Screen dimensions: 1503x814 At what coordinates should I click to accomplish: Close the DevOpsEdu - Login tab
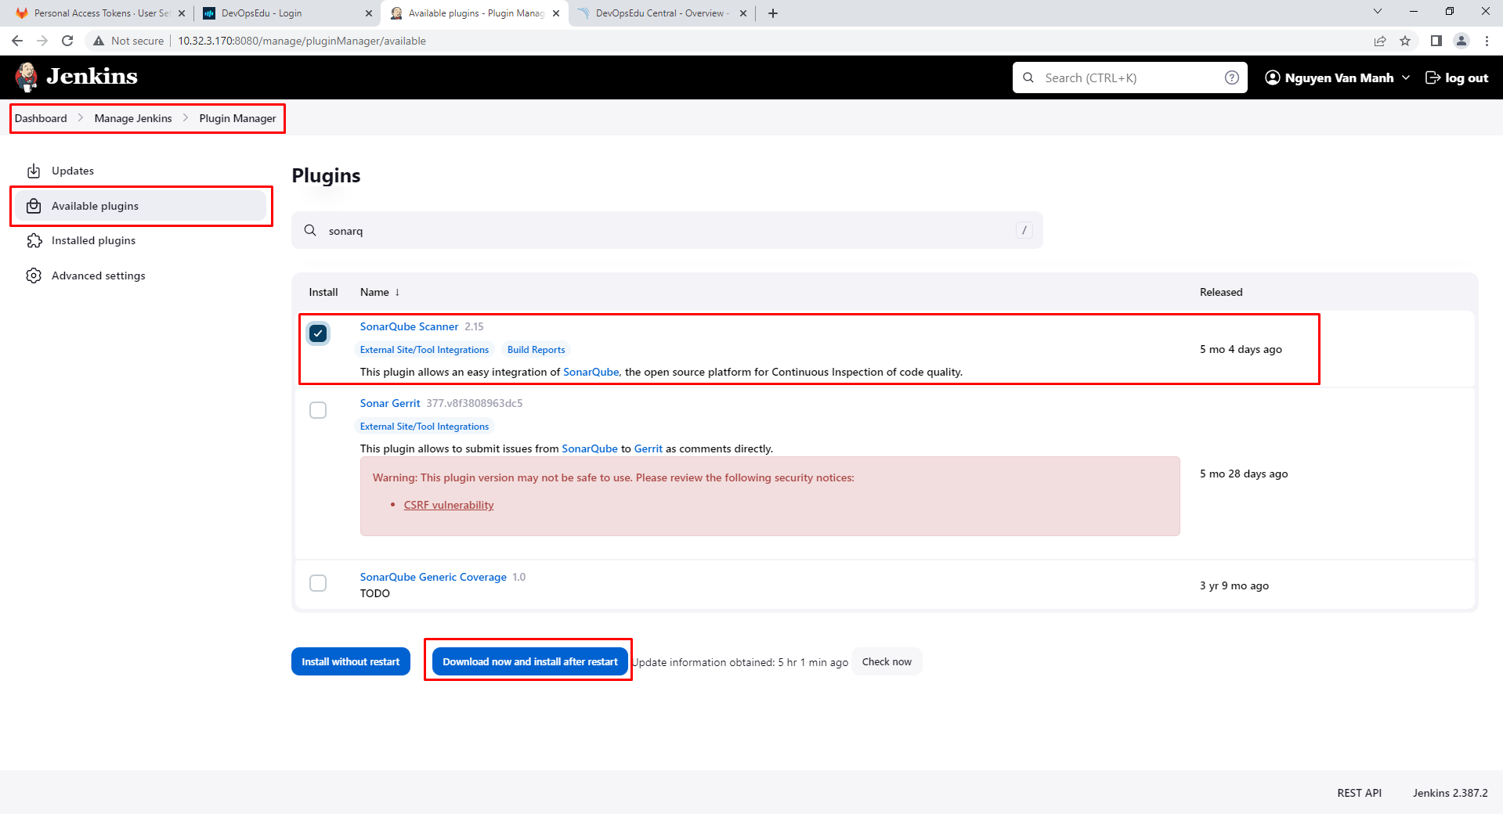click(369, 13)
